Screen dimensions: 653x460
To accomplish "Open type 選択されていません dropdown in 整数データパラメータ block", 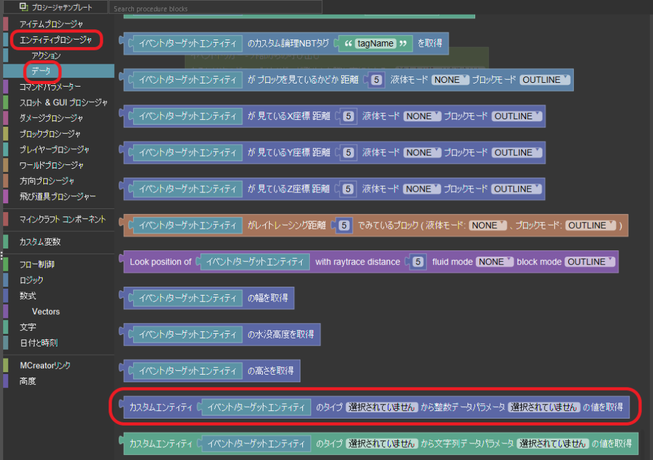I will point(382,407).
